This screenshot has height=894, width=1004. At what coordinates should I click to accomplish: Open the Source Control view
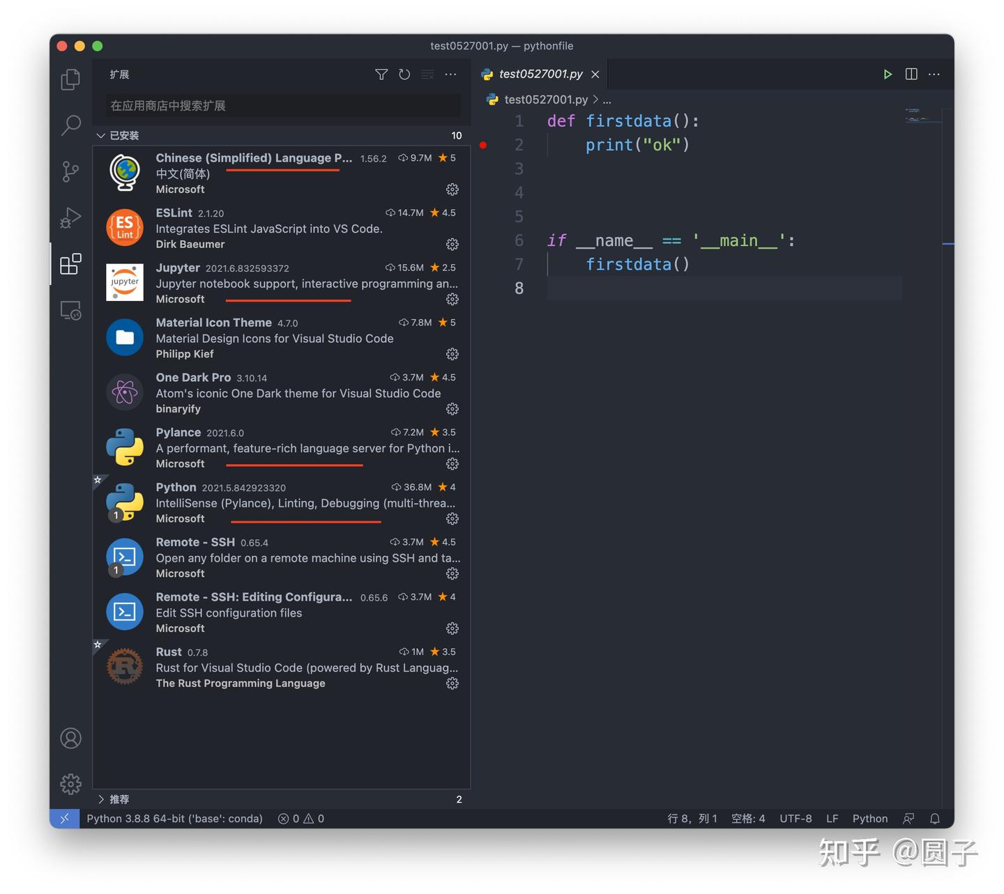tap(70, 171)
